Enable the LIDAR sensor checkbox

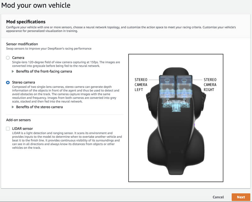pos(8,129)
